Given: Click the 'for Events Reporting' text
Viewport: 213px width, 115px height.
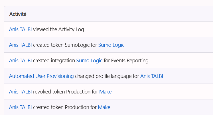Looking at the screenshot, I should [x=126, y=60].
